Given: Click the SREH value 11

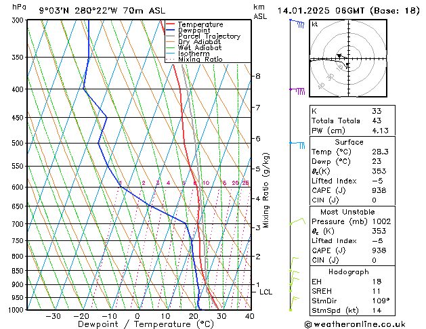Looking at the screenshot, I should click(x=377, y=291).
